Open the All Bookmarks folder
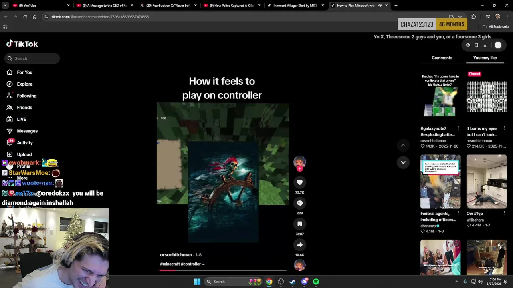Screen dimensions: 513x288 click(496, 27)
